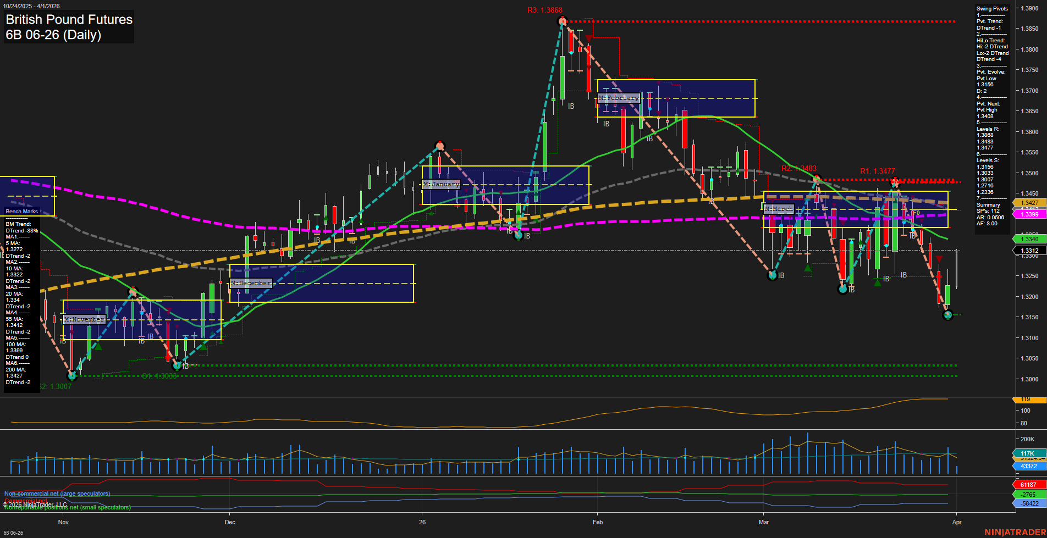
Task: Click the Commercial net legend label
Action: click(25, 501)
